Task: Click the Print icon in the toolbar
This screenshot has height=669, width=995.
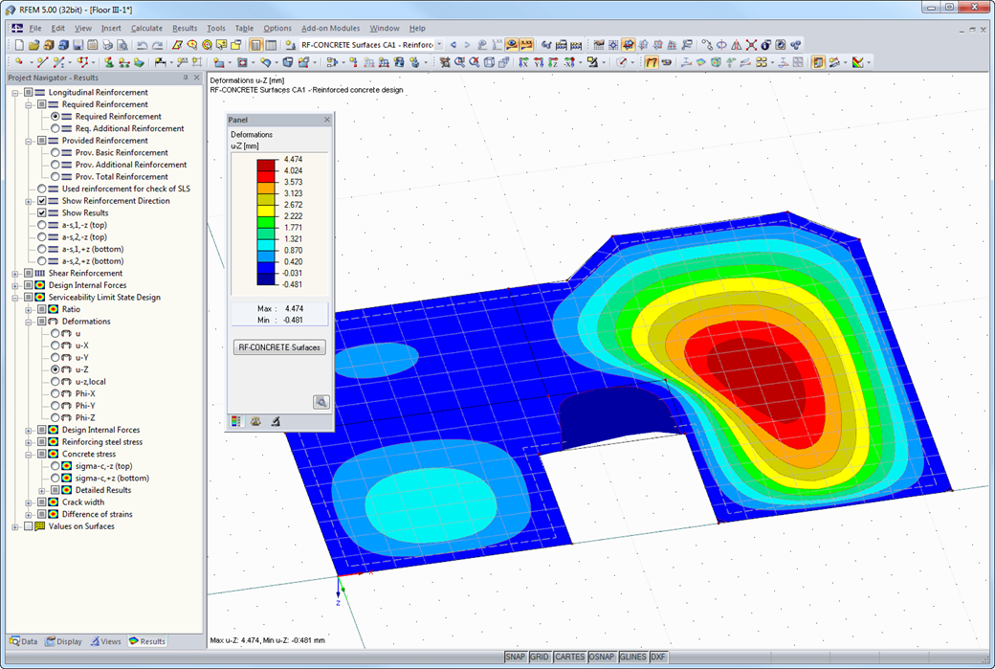Action: 107,45
